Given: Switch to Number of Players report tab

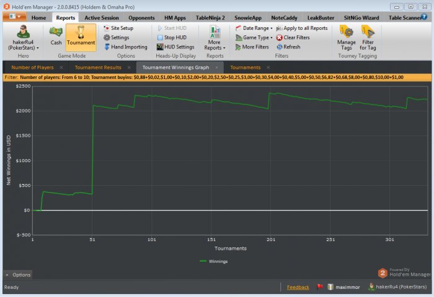Looking at the screenshot, I should coord(32,67).
